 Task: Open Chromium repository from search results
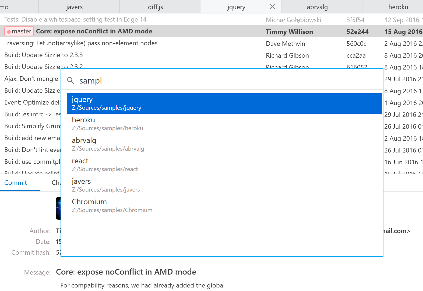pyautogui.click(x=224, y=206)
